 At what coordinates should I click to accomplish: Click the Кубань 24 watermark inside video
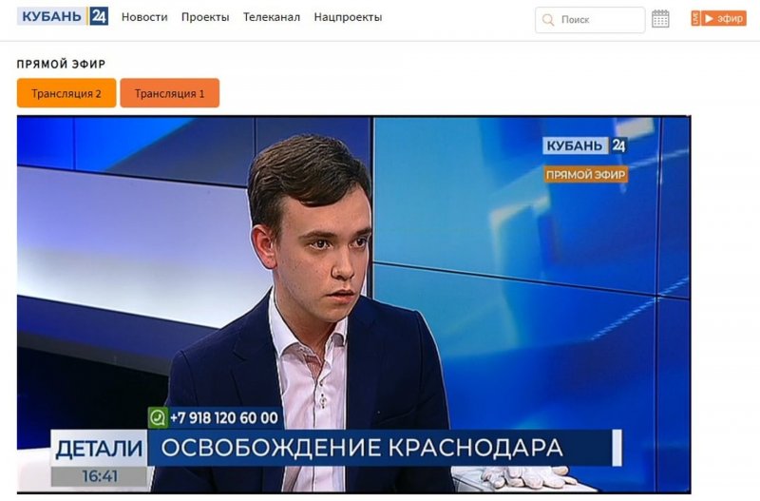584,145
